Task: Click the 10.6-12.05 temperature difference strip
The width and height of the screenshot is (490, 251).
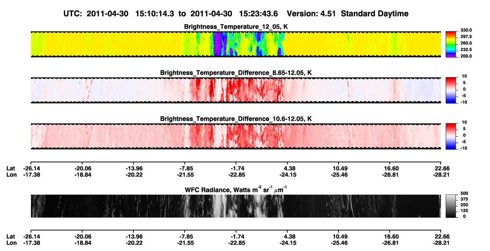Action: [x=236, y=136]
